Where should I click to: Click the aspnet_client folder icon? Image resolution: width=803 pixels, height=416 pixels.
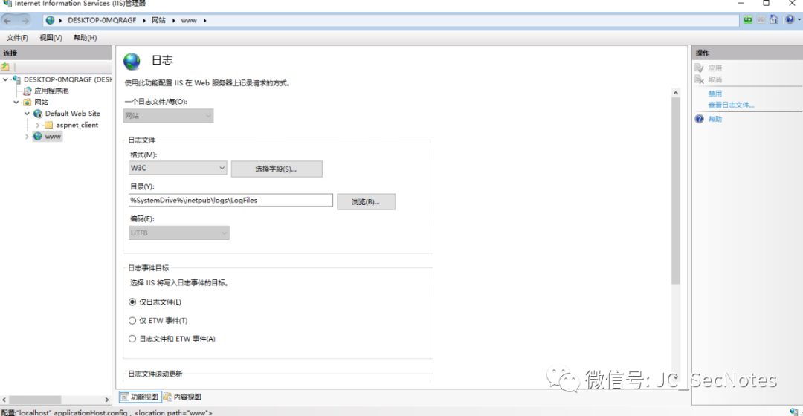[x=48, y=125]
